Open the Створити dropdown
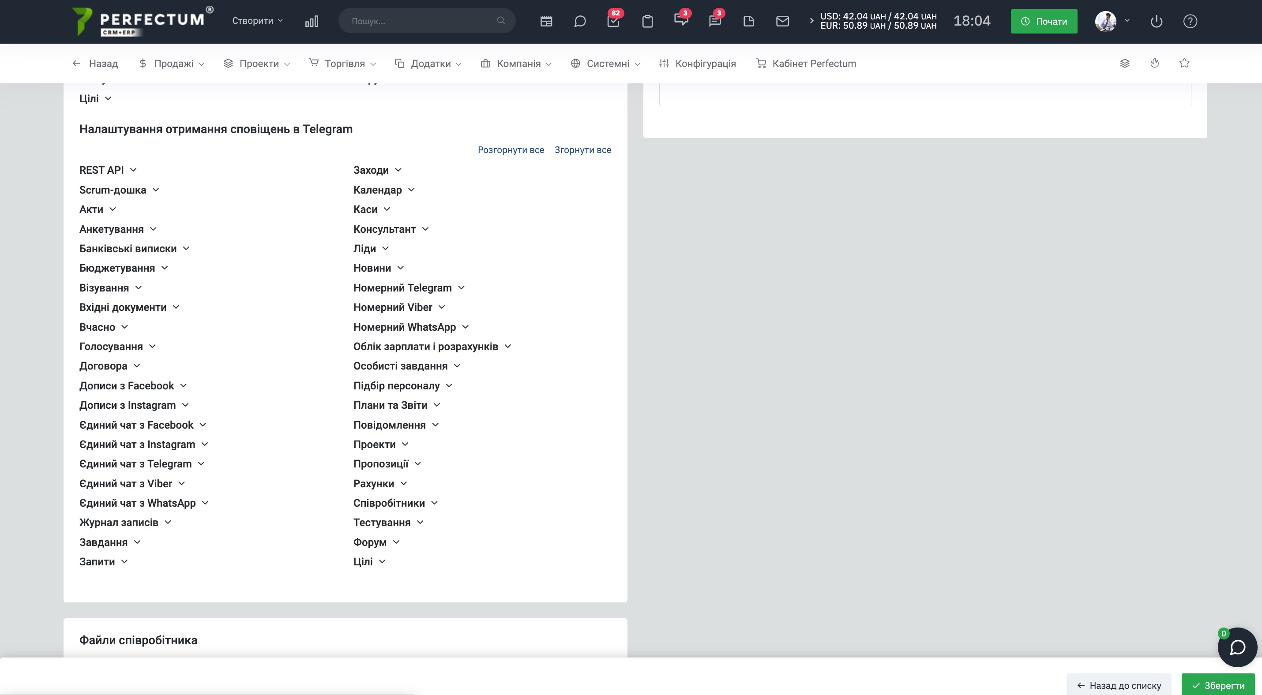The height and width of the screenshot is (695, 1262). 257,21
